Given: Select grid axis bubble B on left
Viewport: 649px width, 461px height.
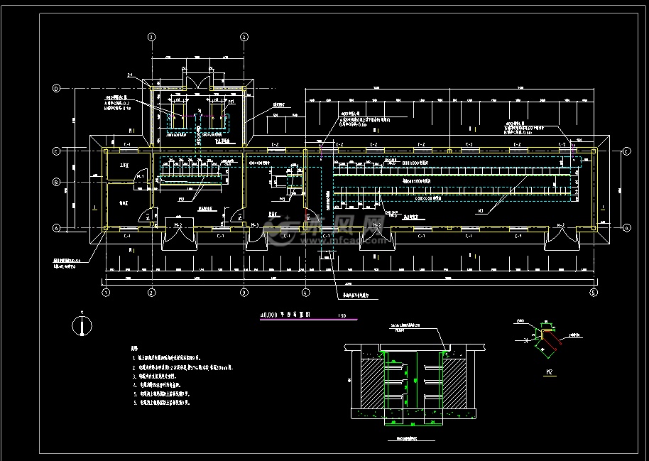Looking at the screenshot, I should 55,183.
